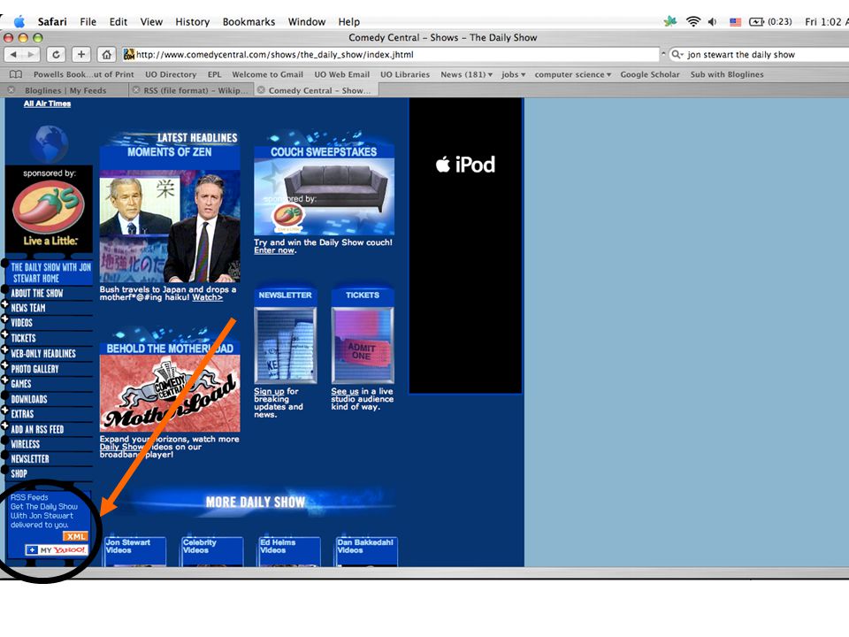This screenshot has height=637, width=849.
Task: Click the Chili's sponsor logo
Action: (49, 207)
